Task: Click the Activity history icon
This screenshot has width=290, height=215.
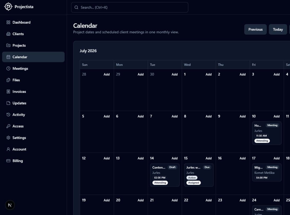Action: coord(8,115)
